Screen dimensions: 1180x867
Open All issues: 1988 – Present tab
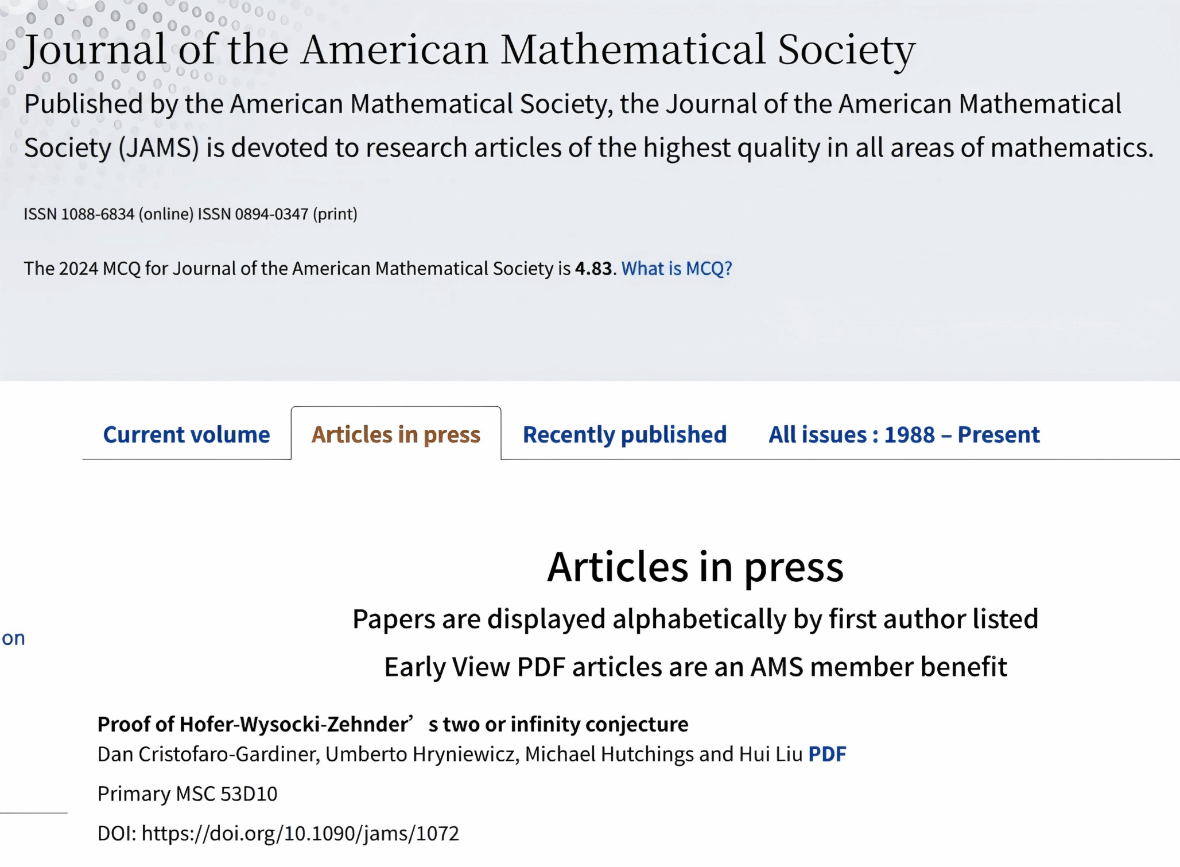coord(904,434)
